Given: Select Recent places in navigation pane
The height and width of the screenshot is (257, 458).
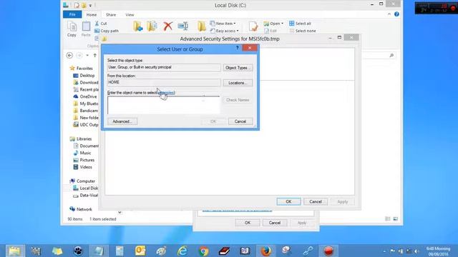Looking at the screenshot, I should click(x=86, y=89).
